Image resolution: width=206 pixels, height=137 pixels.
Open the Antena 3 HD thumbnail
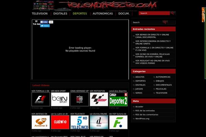click(41, 122)
